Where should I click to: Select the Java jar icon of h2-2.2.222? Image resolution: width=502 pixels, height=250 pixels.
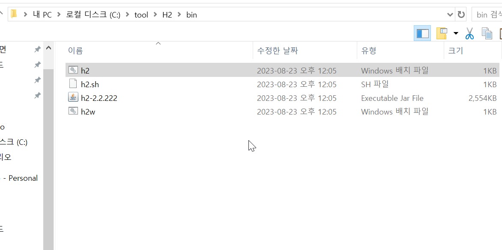click(x=73, y=97)
